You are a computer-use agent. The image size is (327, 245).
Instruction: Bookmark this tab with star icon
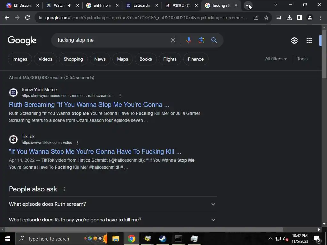(266, 18)
